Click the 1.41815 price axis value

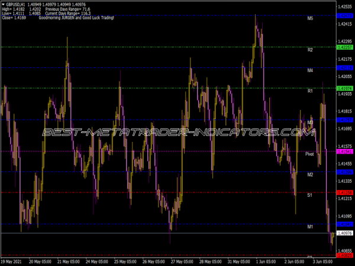pos(345,111)
